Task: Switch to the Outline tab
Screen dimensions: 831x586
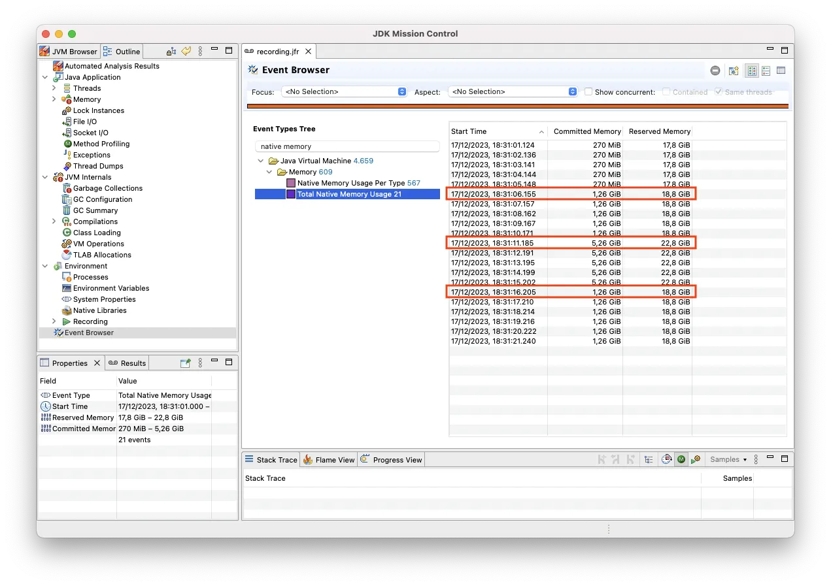Action: 122,52
